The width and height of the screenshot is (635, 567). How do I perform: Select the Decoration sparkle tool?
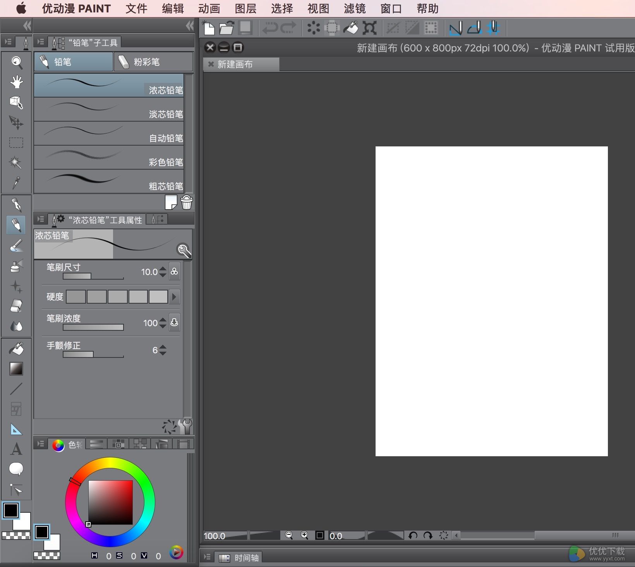click(16, 286)
